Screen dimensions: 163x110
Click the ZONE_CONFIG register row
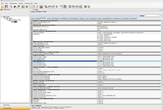[x=97, y=24]
